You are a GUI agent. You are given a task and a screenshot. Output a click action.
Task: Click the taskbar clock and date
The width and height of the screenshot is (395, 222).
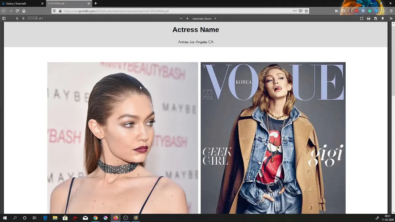pos(388,218)
